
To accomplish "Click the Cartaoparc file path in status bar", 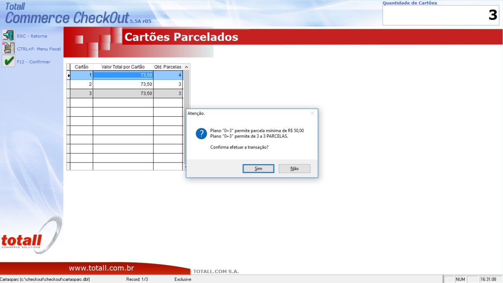I will coord(45,280).
